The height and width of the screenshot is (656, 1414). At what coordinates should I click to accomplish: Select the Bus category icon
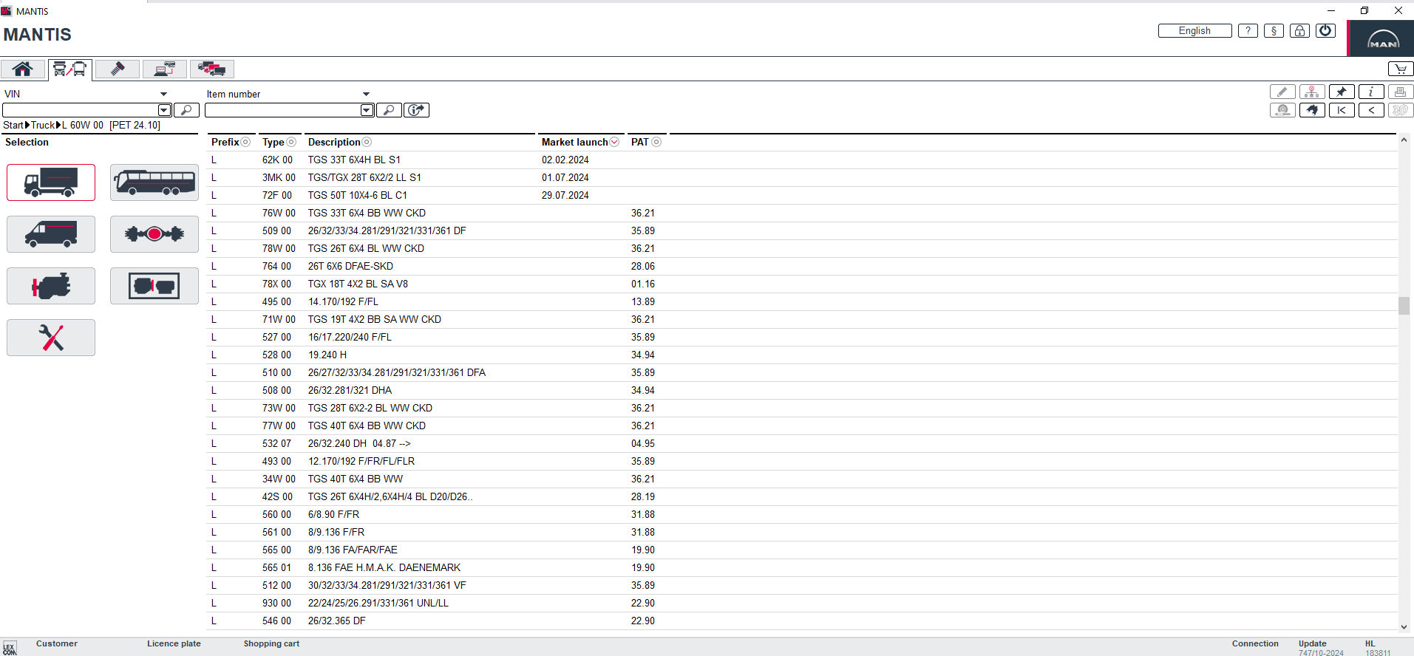pyautogui.click(x=154, y=182)
